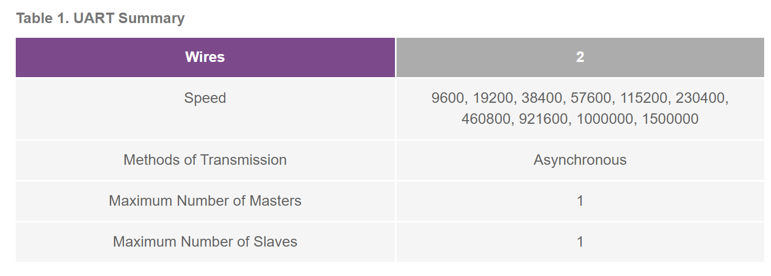The image size is (771, 276).
Task: Select the 921600 baud rate text
Action: [x=544, y=119]
